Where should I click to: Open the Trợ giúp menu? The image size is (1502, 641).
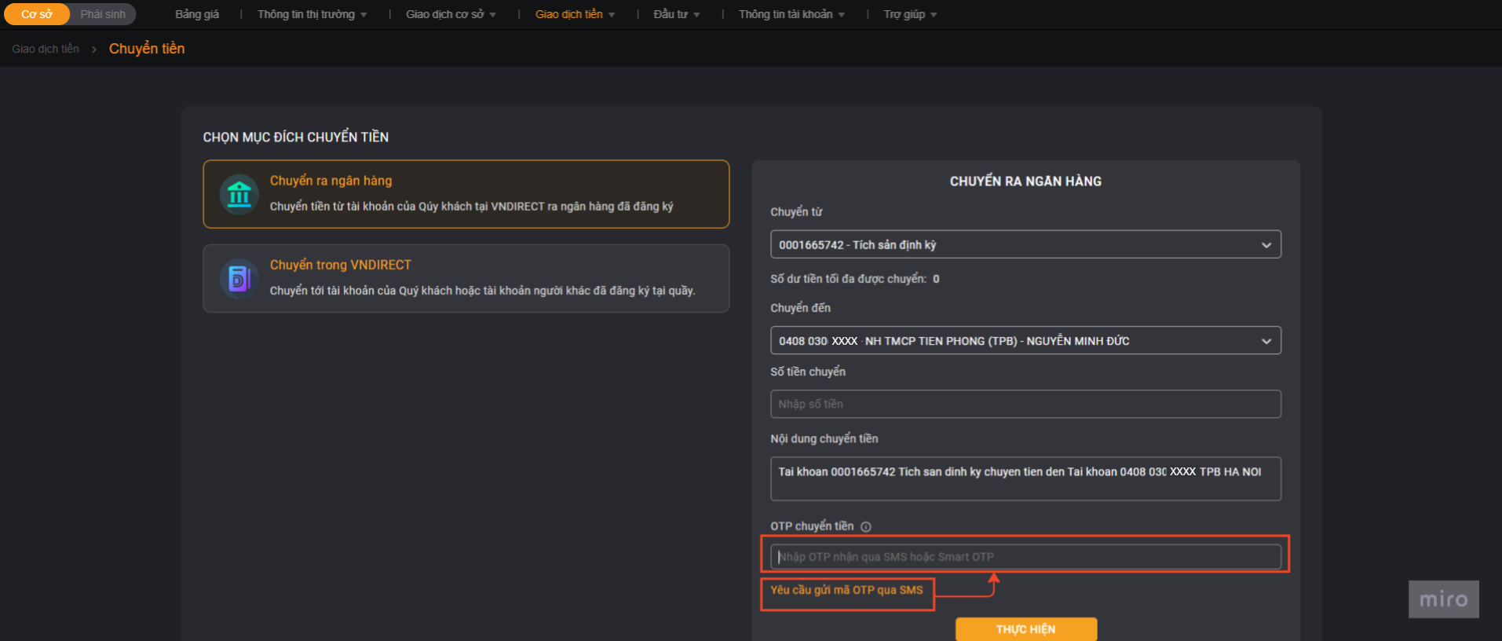click(x=911, y=14)
